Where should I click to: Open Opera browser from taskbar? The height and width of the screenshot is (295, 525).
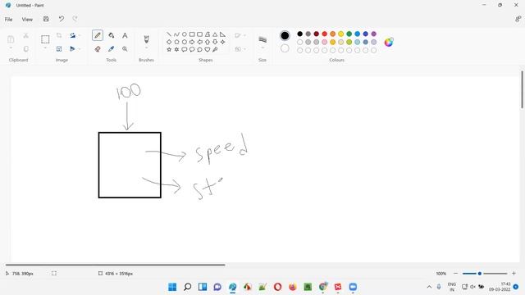coord(277,287)
